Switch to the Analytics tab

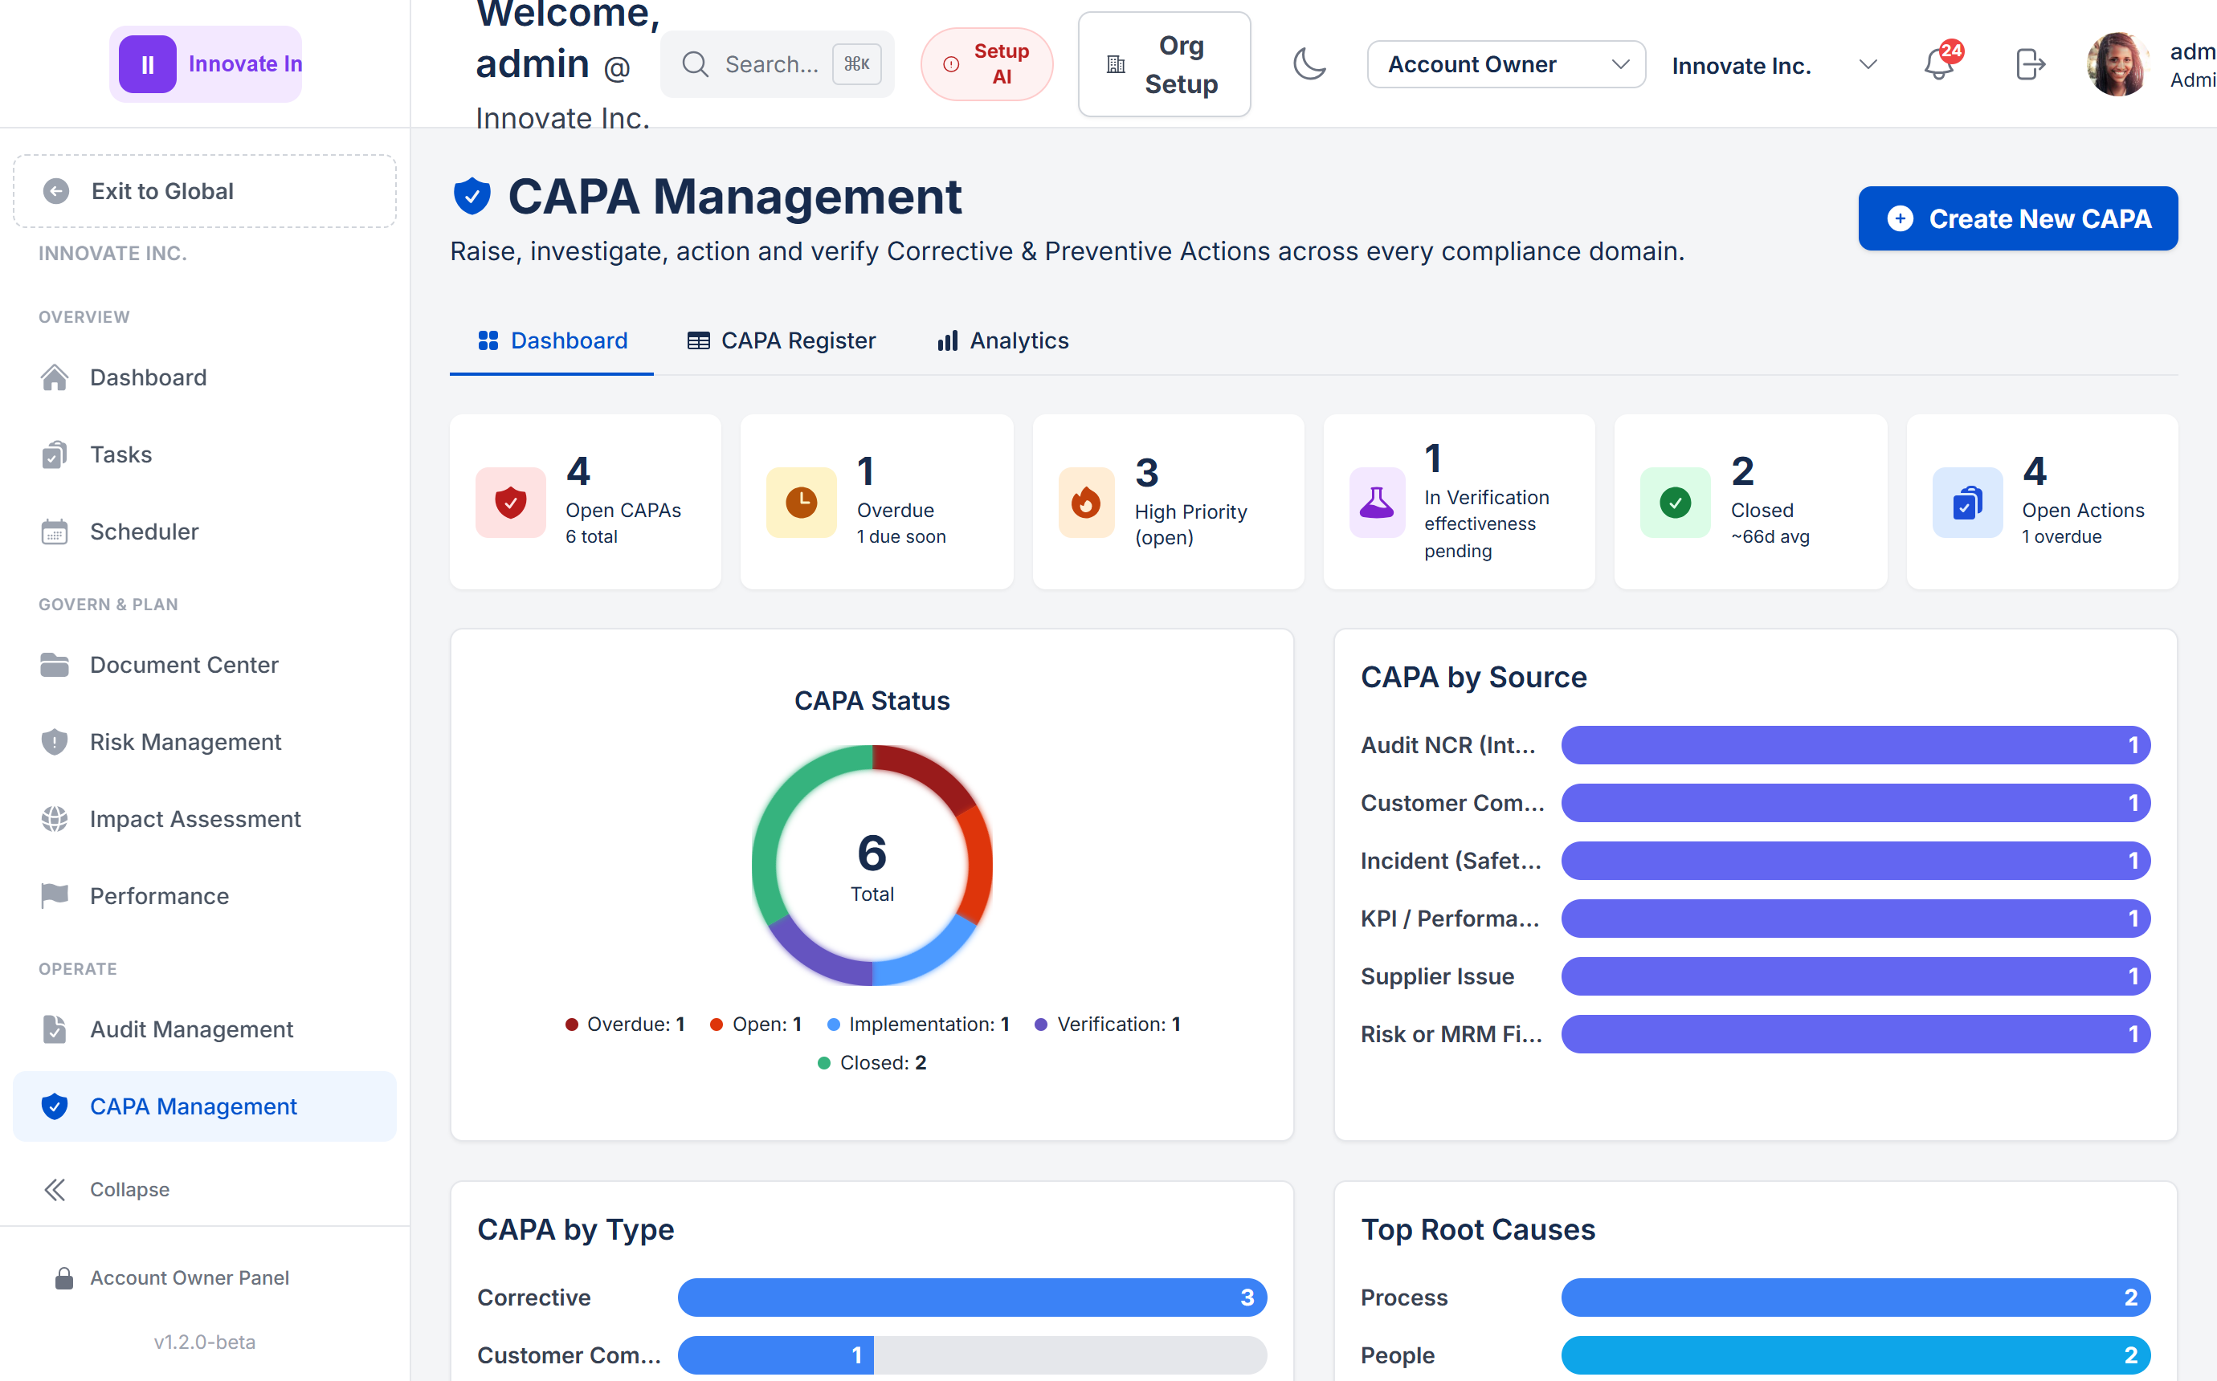click(x=1003, y=340)
